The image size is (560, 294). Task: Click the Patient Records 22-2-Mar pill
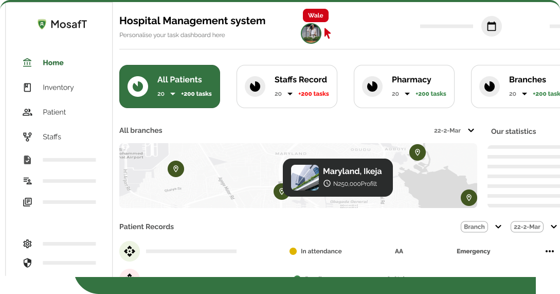(x=527, y=227)
